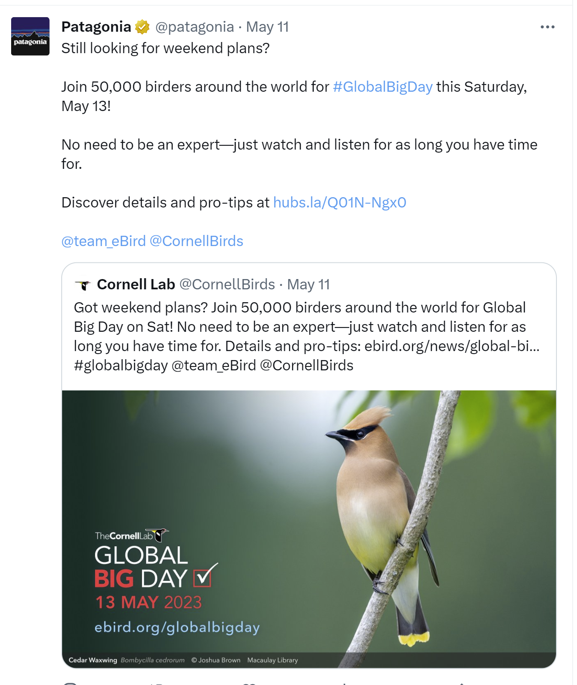The width and height of the screenshot is (577, 685).
Task: Click the Cornell Lab name in quoted tweet
Action: (136, 285)
